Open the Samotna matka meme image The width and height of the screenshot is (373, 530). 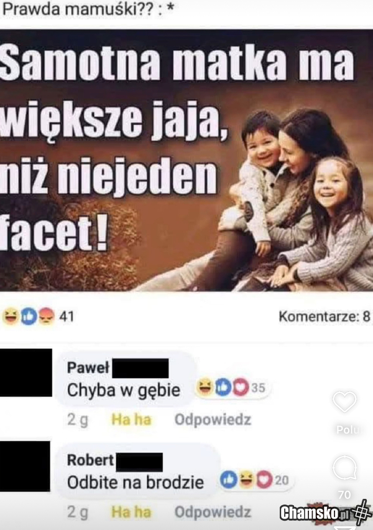point(186,161)
